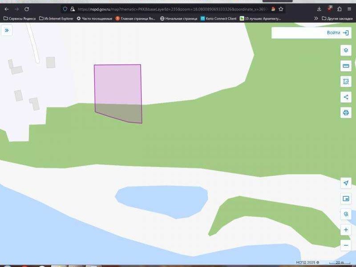Expand the hidden bookmarks overflow chevron
356x267 pixels.
[316, 19]
